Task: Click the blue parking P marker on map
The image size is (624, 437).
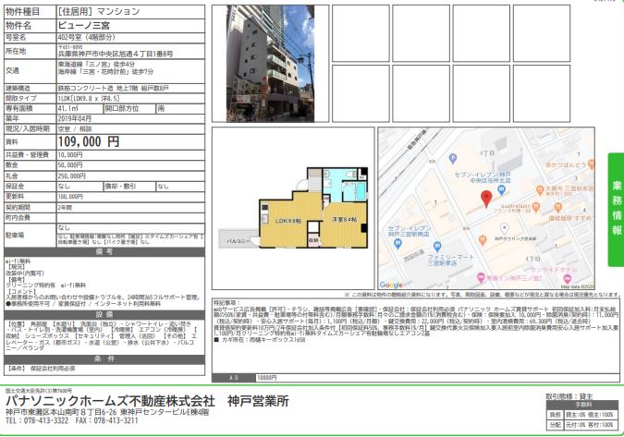Action: (x=452, y=159)
